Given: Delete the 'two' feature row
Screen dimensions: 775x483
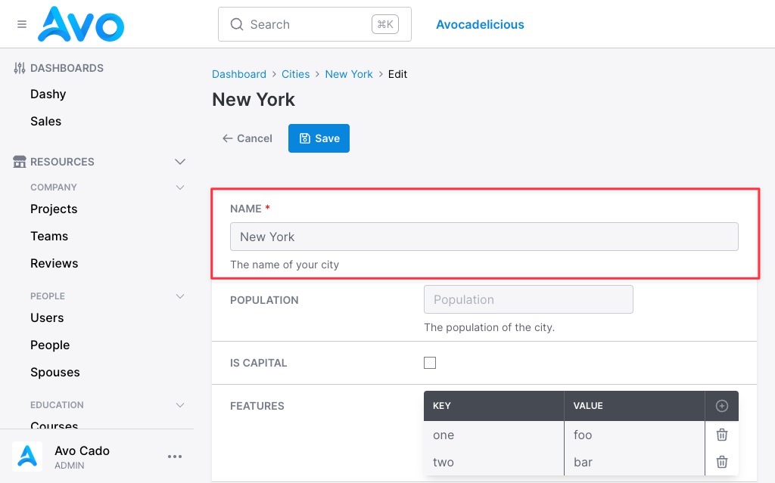Looking at the screenshot, I should [x=721, y=462].
